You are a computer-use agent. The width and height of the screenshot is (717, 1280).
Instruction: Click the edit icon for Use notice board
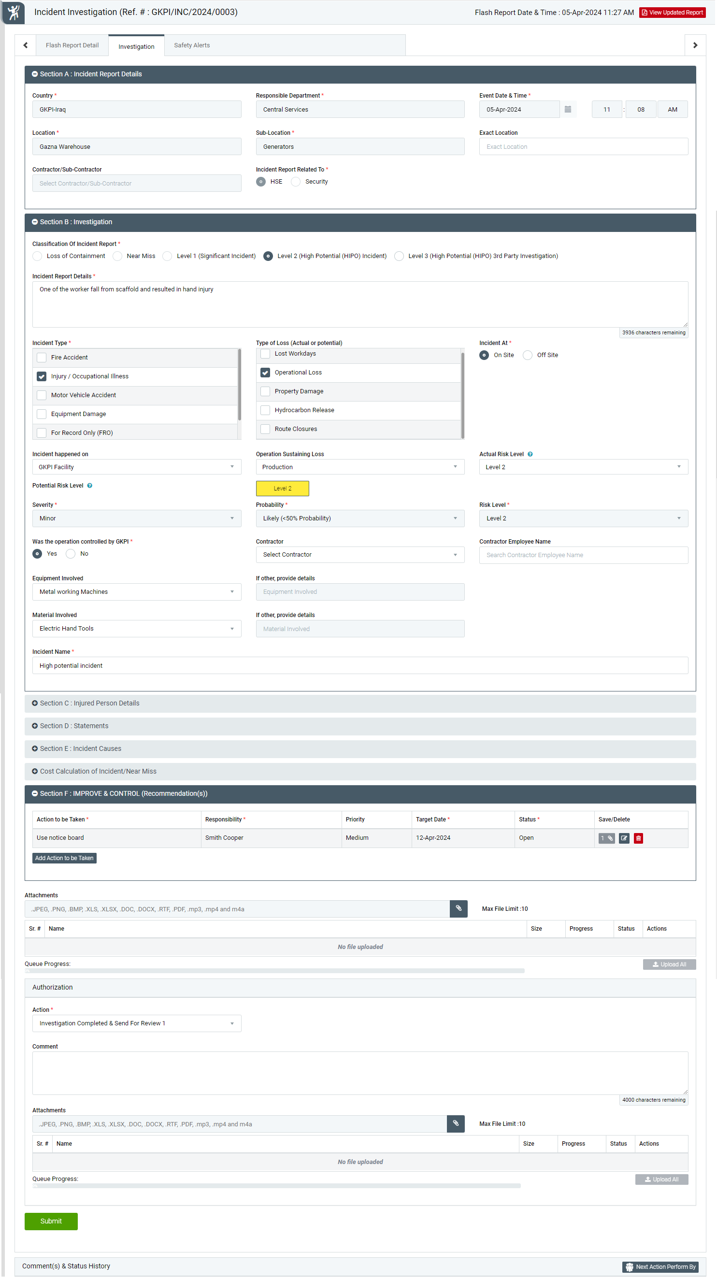624,838
